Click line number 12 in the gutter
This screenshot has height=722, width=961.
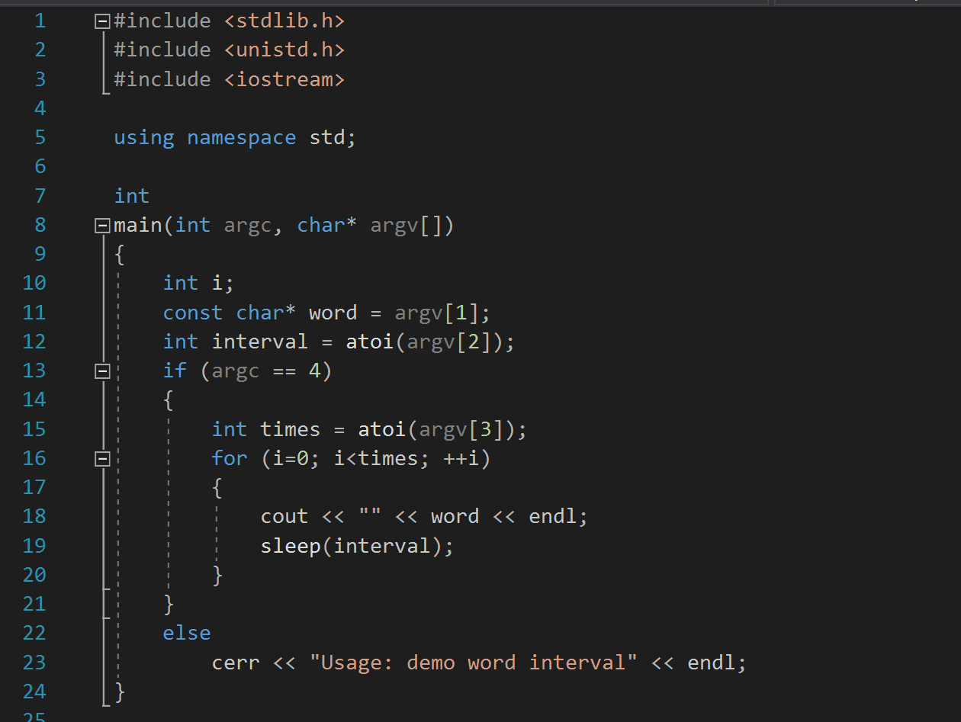click(34, 342)
